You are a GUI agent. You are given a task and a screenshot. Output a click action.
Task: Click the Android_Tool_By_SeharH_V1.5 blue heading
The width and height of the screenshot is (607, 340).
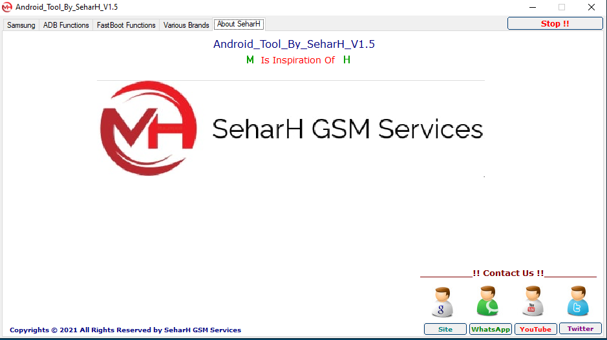coord(294,44)
